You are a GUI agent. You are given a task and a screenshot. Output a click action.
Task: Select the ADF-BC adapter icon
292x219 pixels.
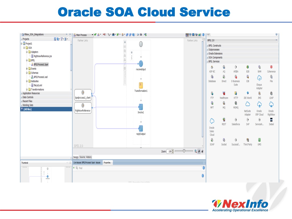pyautogui.click(x=212, y=67)
